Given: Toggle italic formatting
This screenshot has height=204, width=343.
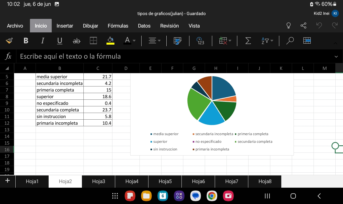Looking at the screenshot, I should pyautogui.click(x=43, y=41).
